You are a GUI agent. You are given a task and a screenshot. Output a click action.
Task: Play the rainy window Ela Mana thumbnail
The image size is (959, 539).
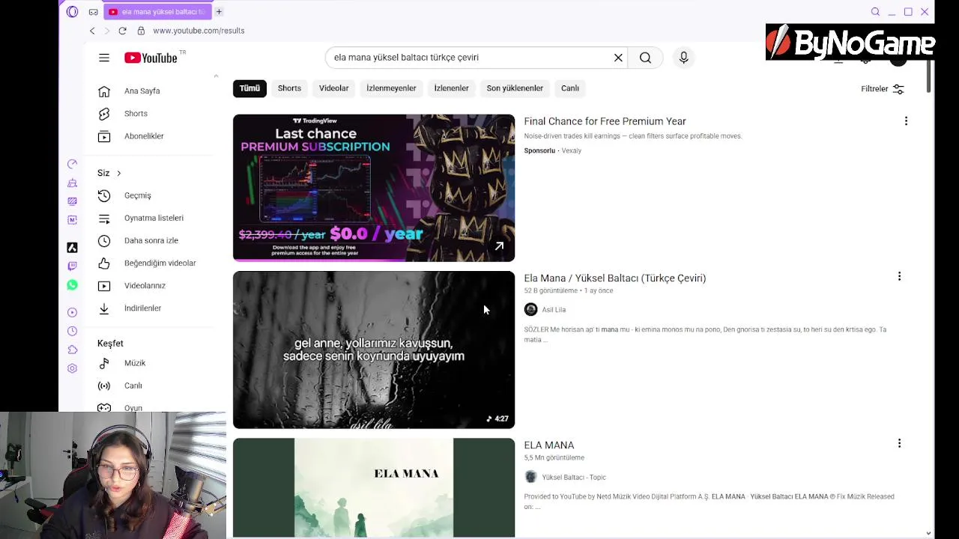[x=374, y=350]
